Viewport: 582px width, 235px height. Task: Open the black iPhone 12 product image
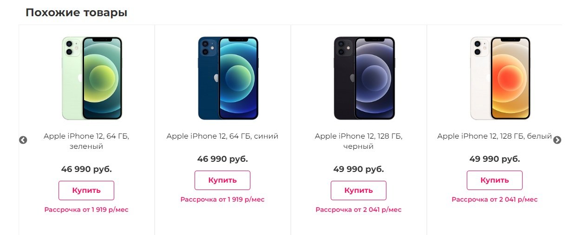coord(364,78)
